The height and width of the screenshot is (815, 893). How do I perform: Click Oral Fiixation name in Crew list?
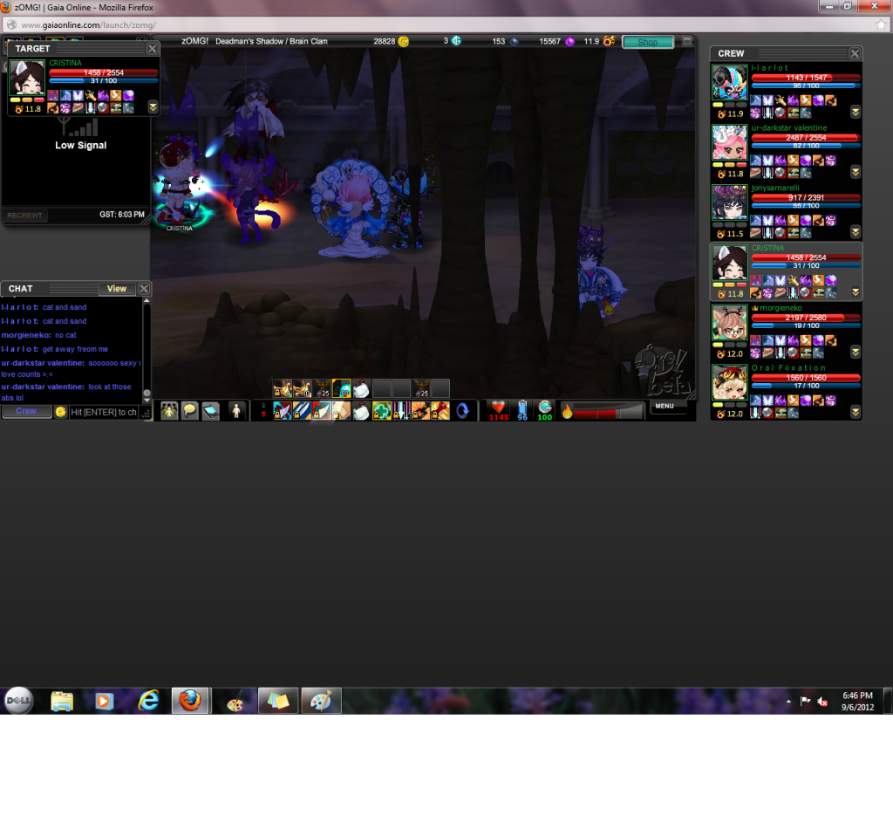788,367
